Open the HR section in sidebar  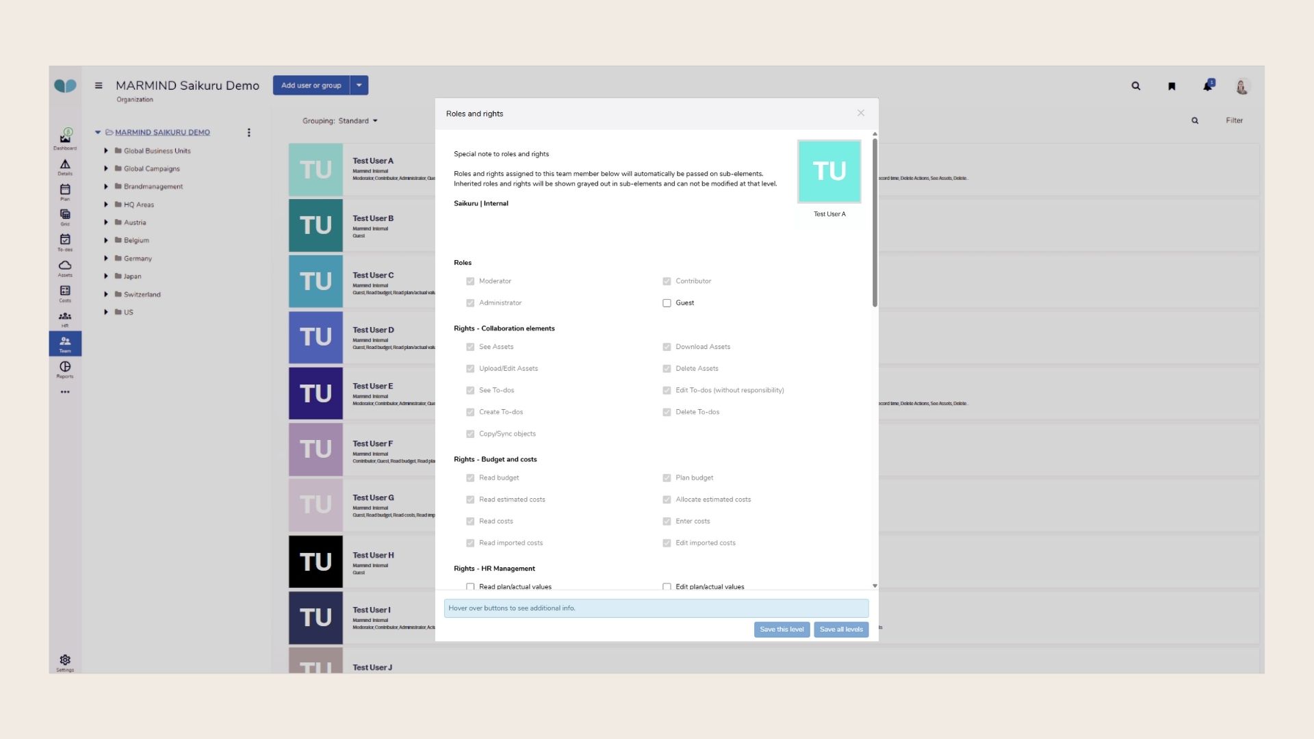pos(65,317)
